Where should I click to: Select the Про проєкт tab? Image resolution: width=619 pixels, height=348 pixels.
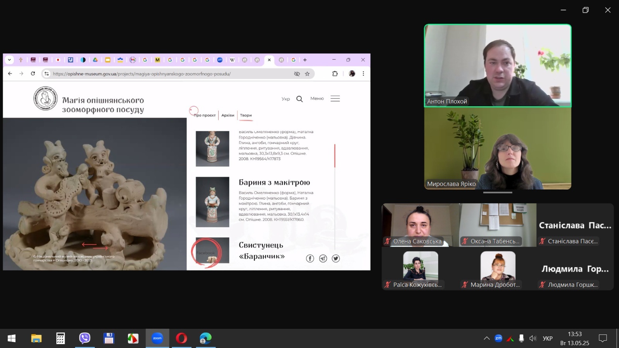coord(205,115)
